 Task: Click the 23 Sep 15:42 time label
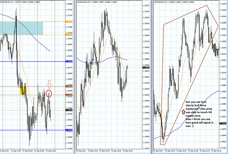[182, 151]
